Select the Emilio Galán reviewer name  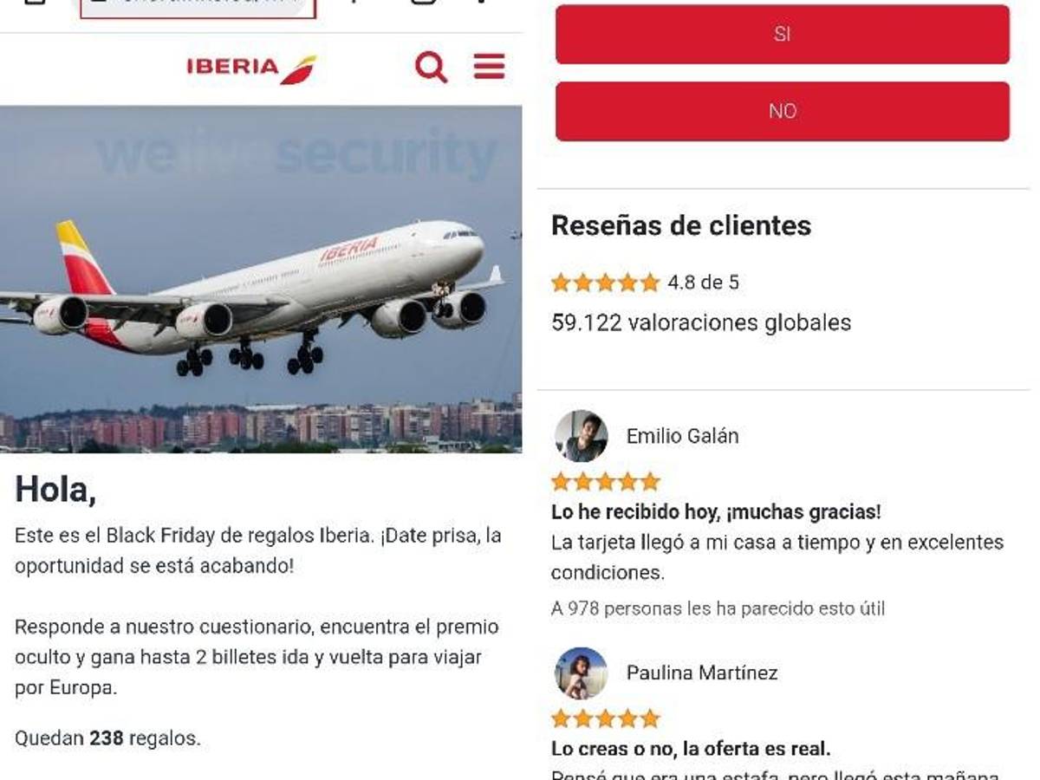point(682,436)
